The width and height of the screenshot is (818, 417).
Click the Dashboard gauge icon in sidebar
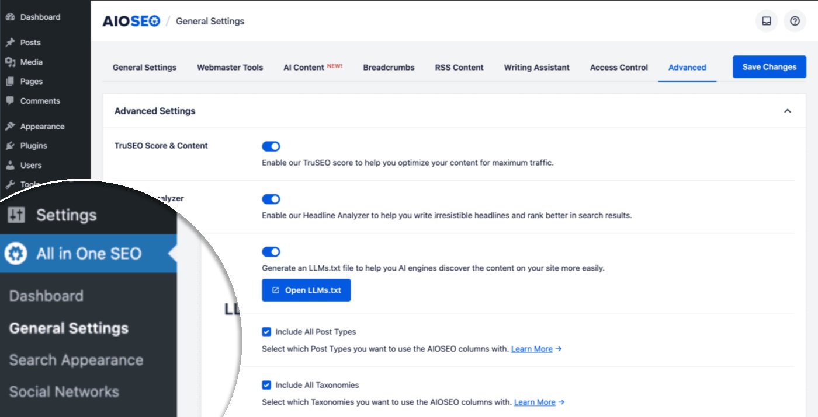(x=10, y=17)
